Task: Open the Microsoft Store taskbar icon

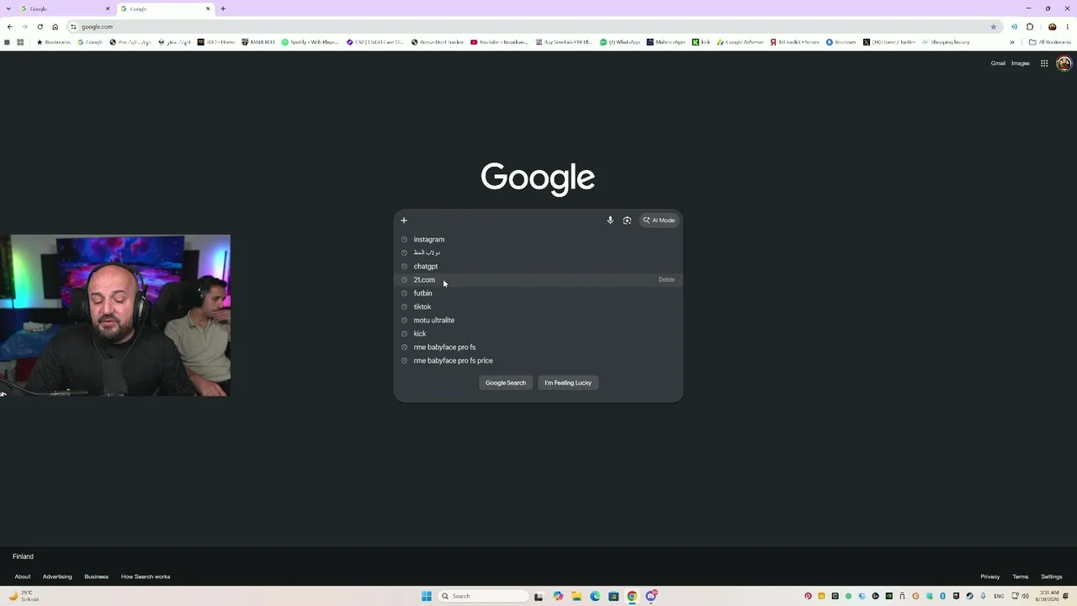Action: pos(613,596)
